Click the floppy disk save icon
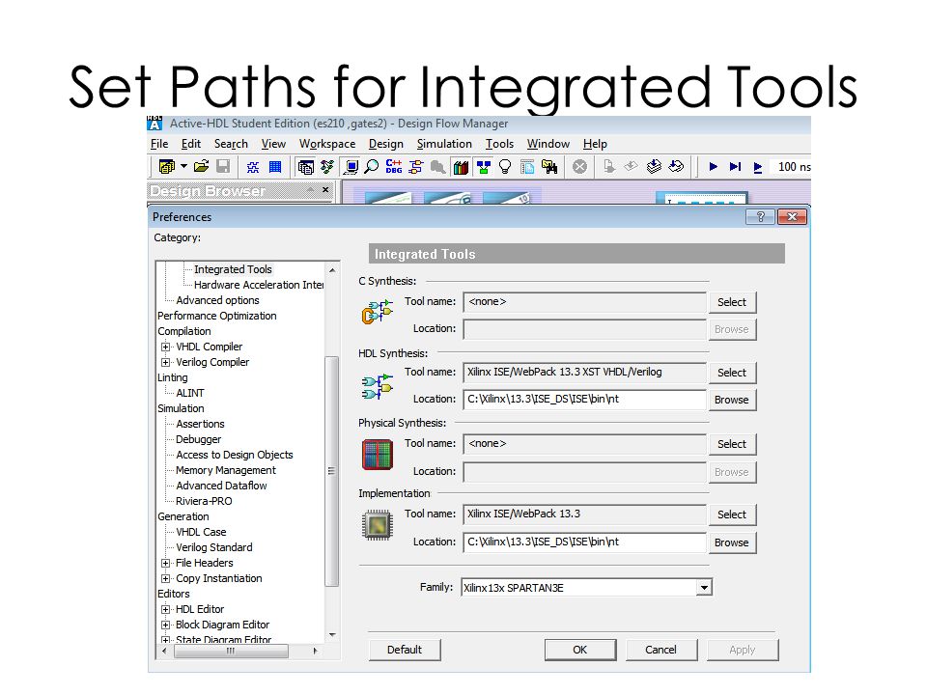 [223, 167]
